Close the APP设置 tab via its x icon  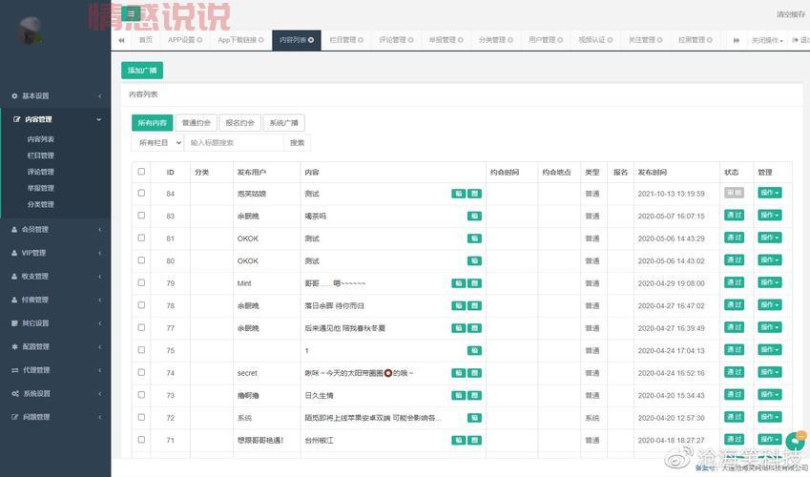click(x=199, y=40)
